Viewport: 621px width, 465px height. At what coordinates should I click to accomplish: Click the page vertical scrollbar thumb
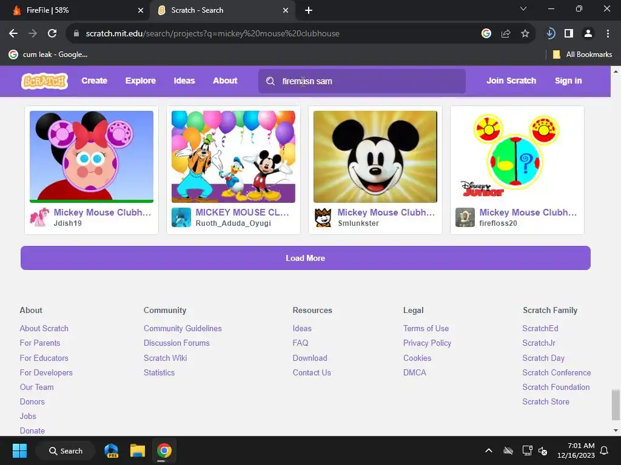pyautogui.click(x=616, y=404)
